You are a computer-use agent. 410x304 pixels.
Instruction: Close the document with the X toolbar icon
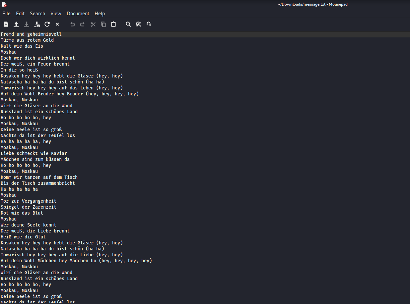[x=57, y=24]
